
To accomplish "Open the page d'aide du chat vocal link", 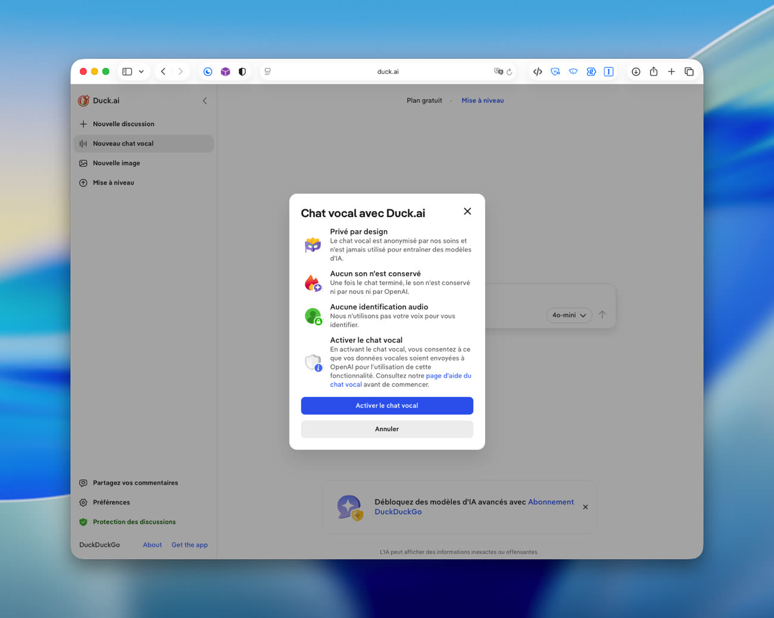I will click(x=448, y=376).
